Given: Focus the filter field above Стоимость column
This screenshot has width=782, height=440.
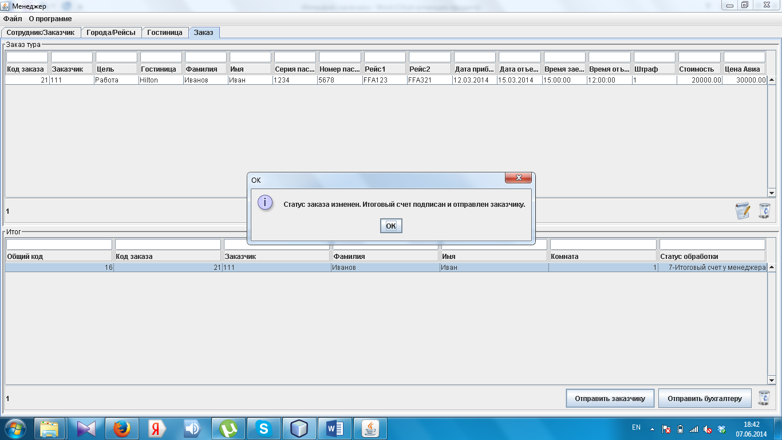Looking at the screenshot, I should click(700, 57).
